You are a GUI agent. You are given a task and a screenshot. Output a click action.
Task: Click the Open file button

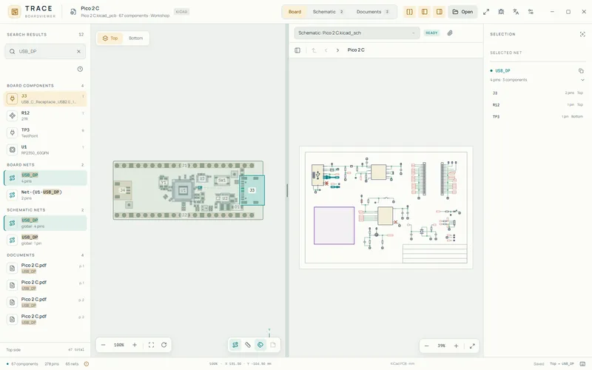point(462,12)
